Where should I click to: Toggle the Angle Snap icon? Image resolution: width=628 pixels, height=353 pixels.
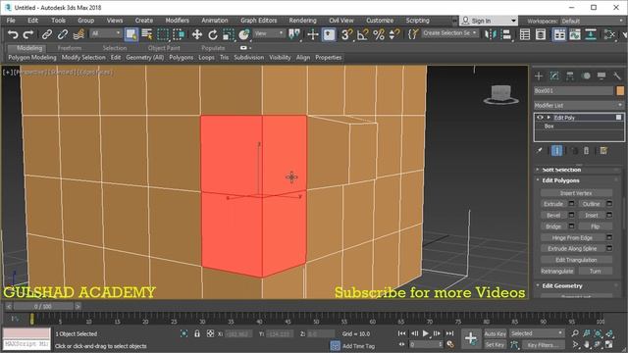tap(362, 34)
